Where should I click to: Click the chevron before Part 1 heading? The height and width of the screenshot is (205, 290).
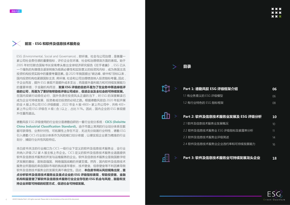(176, 88)
